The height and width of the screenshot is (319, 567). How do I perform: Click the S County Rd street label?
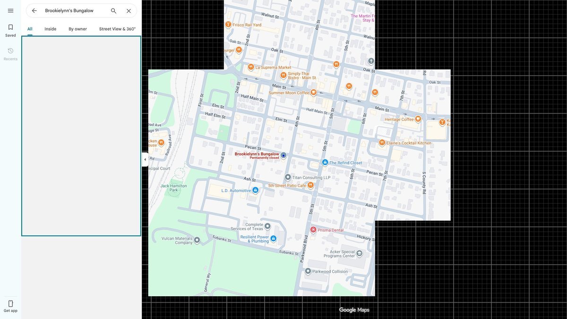(x=424, y=183)
